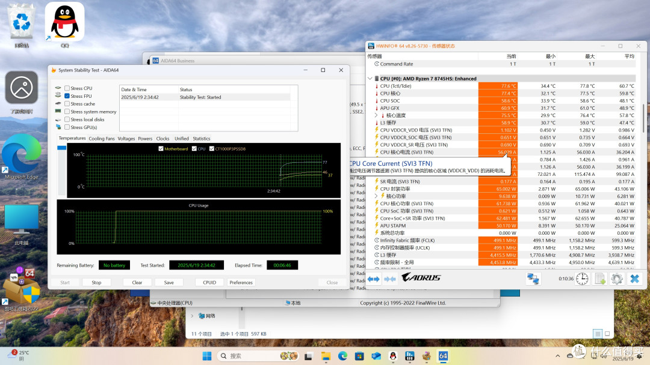Click the Clear button in AIDA64
The width and height of the screenshot is (650, 365).
(x=137, y=283)
